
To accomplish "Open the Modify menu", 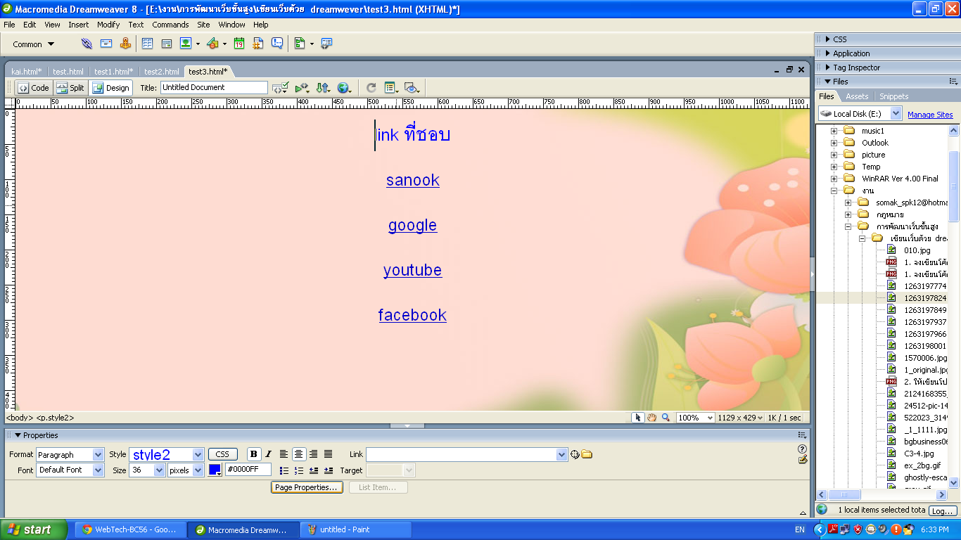I will (108, 25).
